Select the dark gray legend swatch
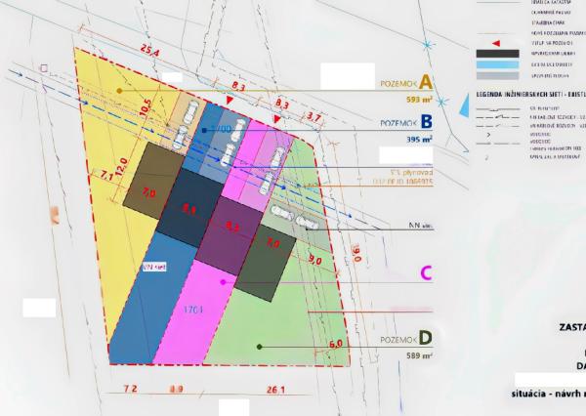This screenshot has height=416, width=586. [x=497, y=55]
